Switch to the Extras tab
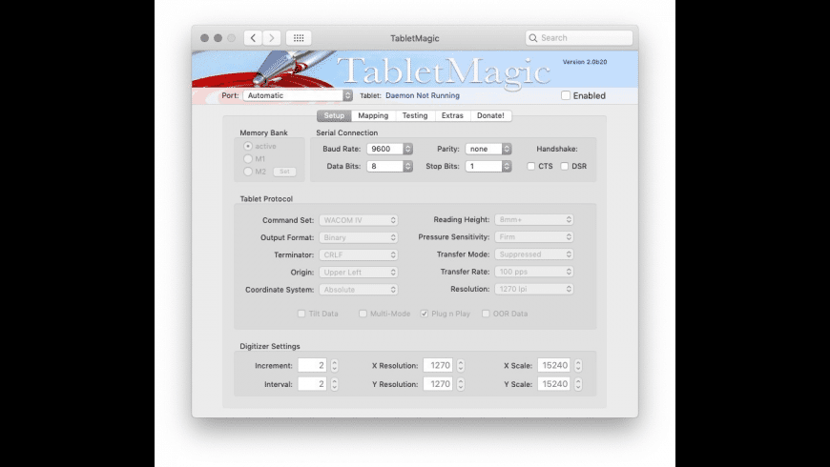This screenshot has width=830, height=467. point(452,115)
